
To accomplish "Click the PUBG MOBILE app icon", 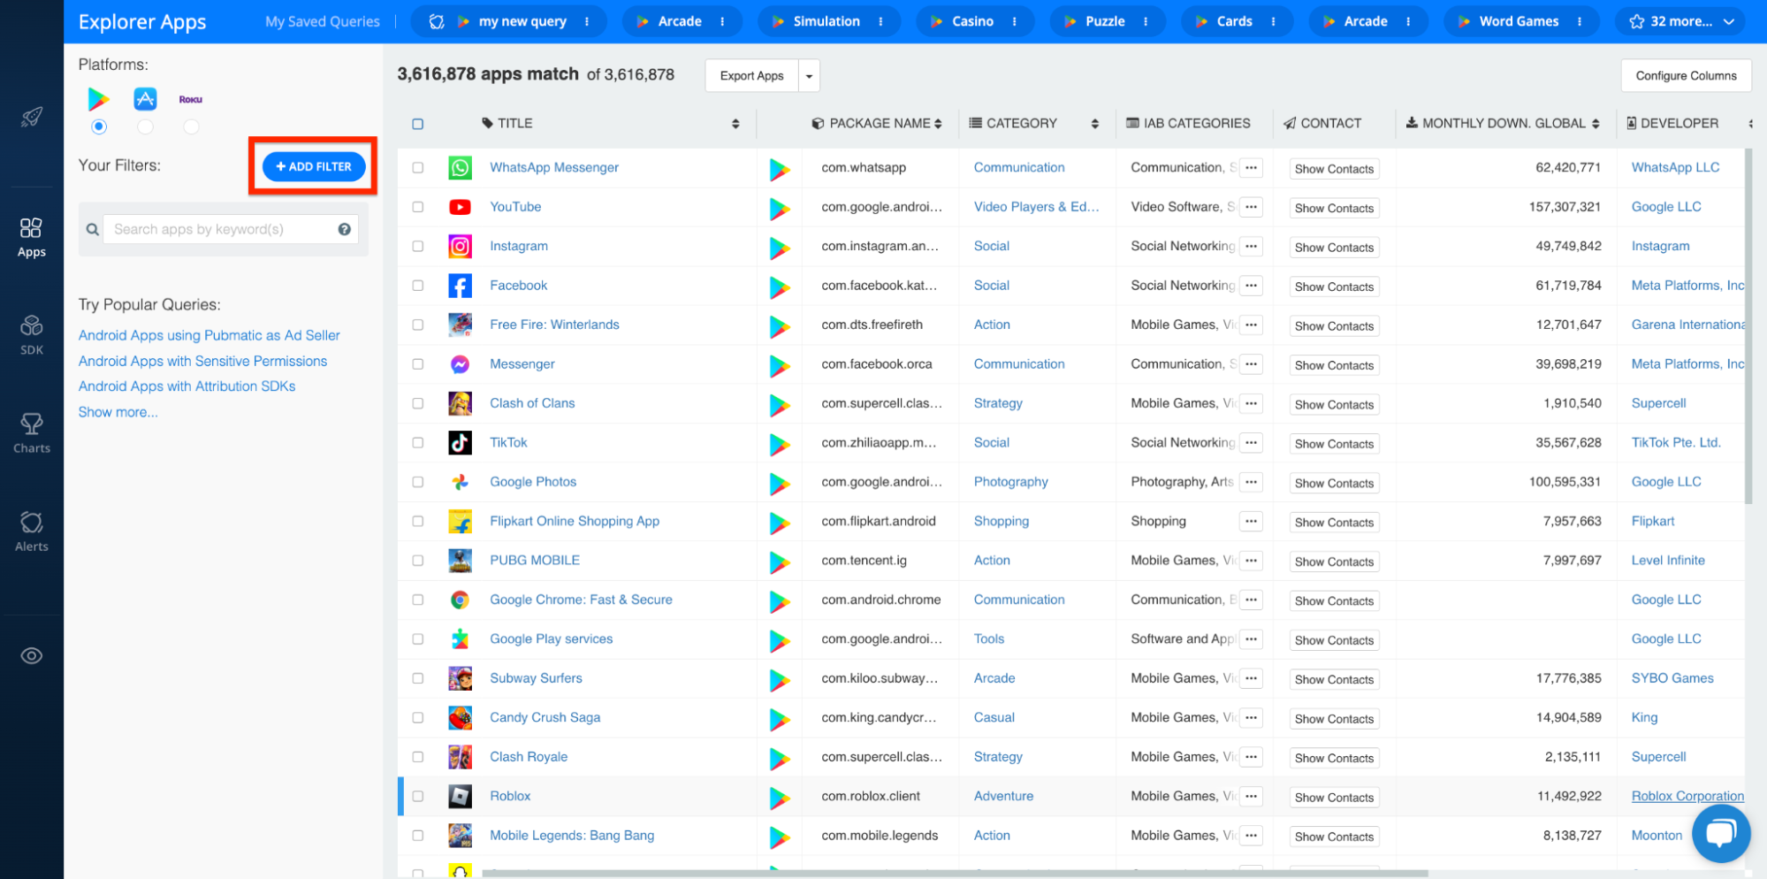I will [460, 561].
